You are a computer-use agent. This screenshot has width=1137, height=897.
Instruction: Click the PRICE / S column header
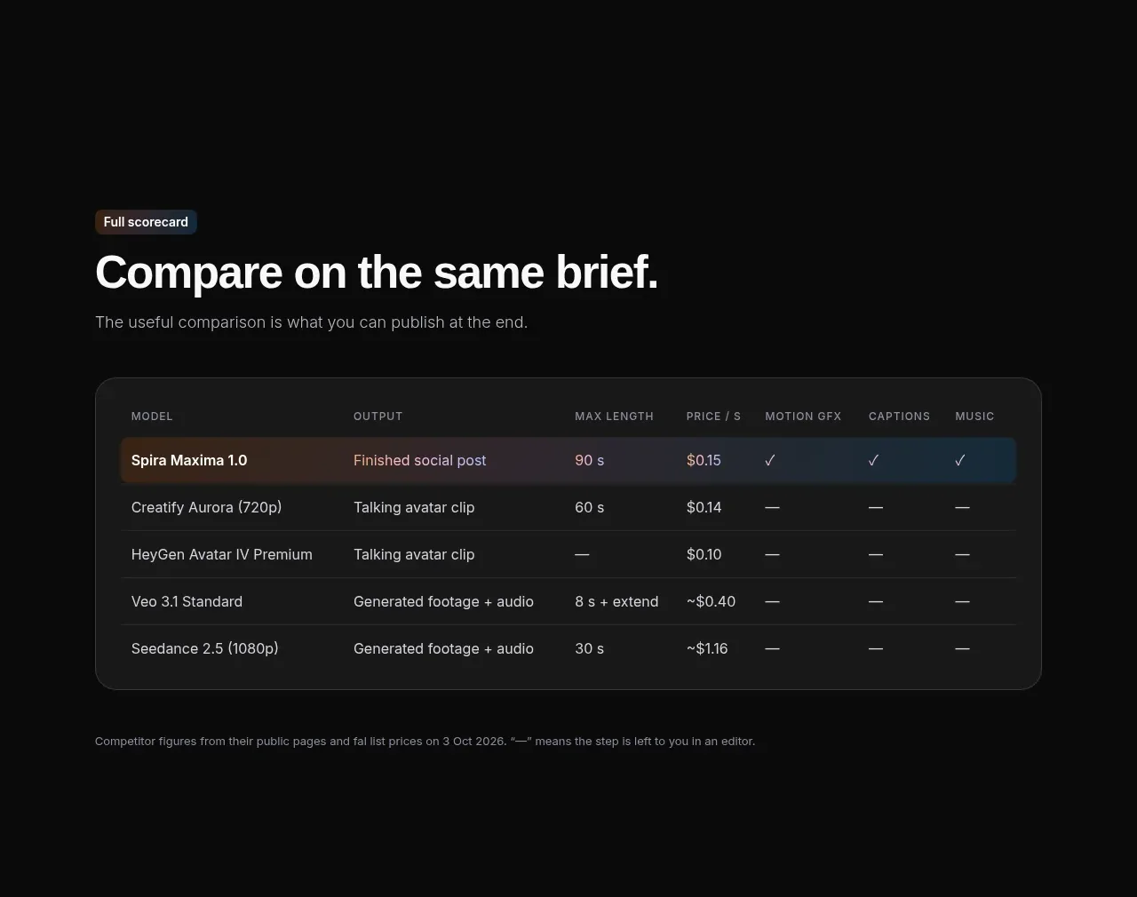pos(713,417)
